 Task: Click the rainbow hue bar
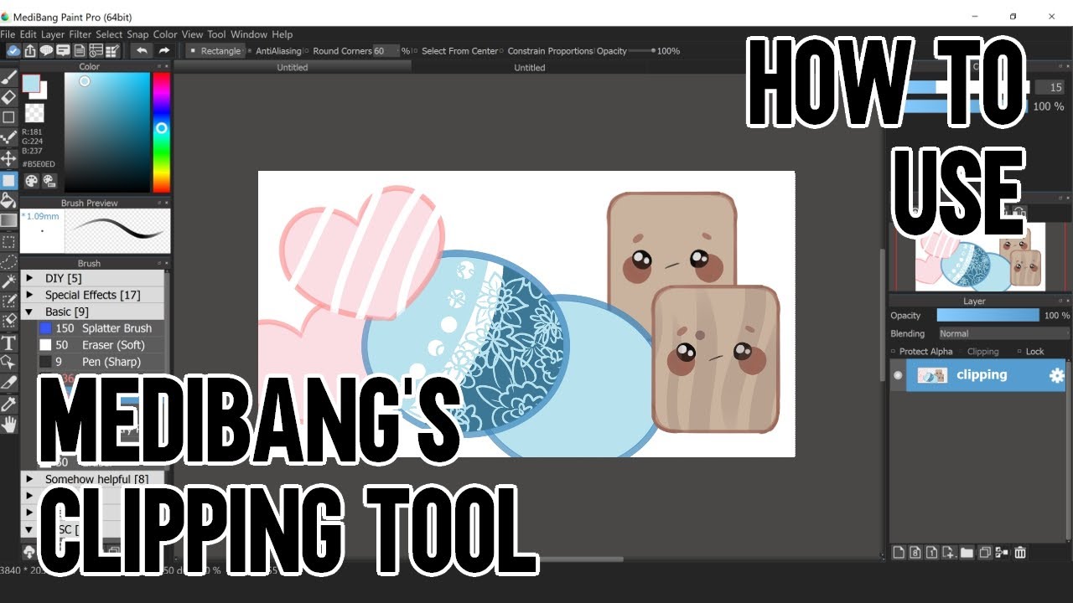(161, 132)
